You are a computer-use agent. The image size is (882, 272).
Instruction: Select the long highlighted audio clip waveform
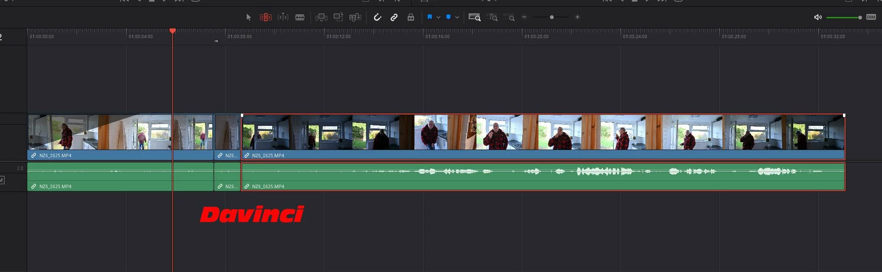(543, 177)
